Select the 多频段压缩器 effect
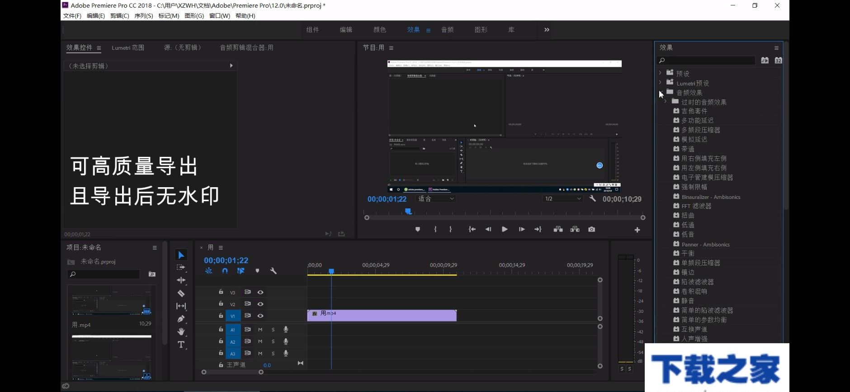 [701, 130]
